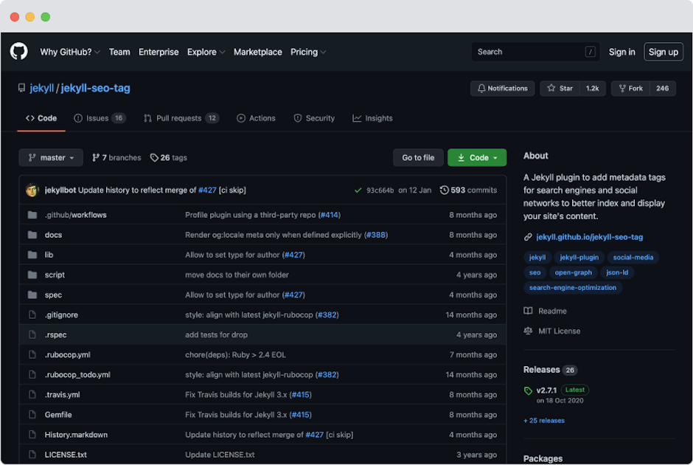Star the jekyll-seo-tag repository

(560, 89)
